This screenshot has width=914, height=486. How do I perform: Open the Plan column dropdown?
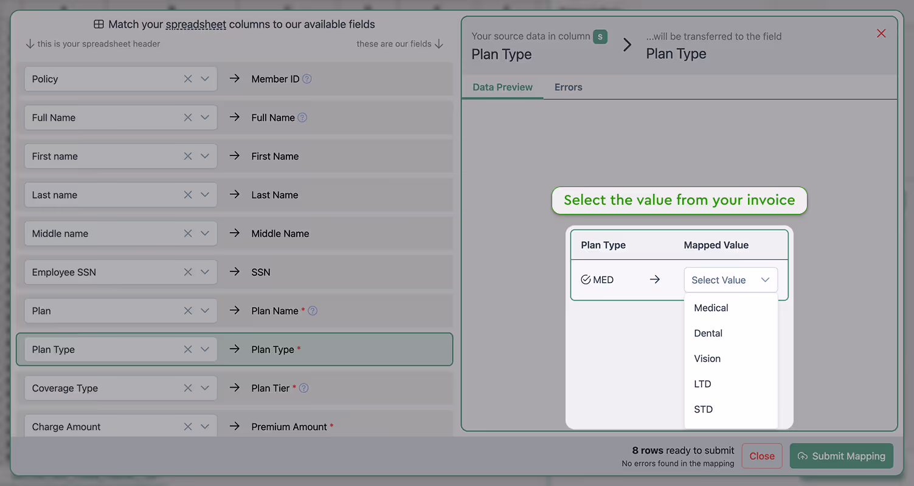205,311
